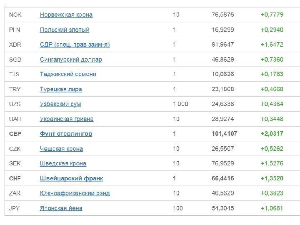The image size is (300, 225).
Task: Select the bold Швейцарский франк link
Action: click(x=71, y=178)
